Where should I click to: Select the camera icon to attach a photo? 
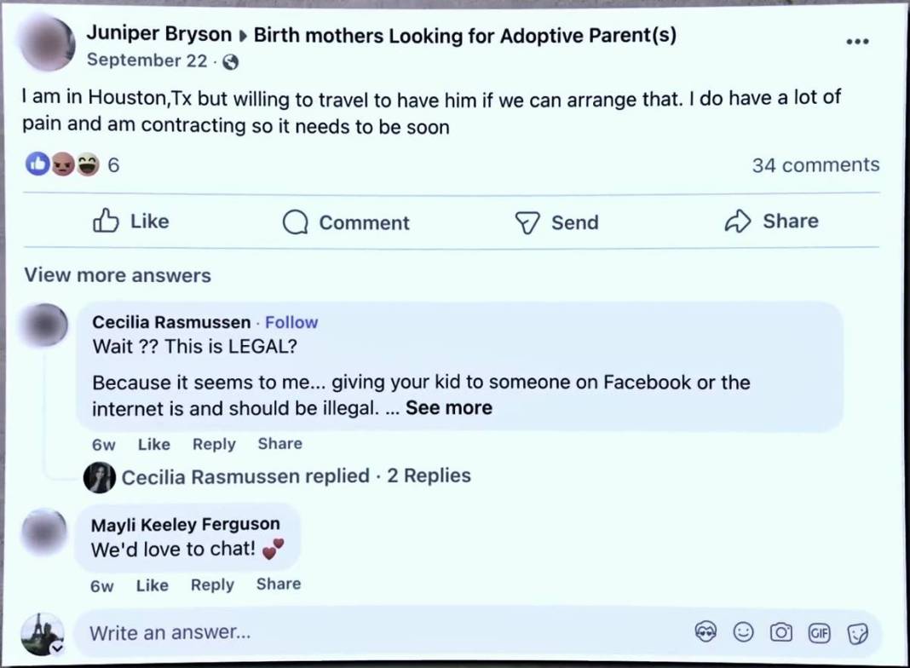780,632
